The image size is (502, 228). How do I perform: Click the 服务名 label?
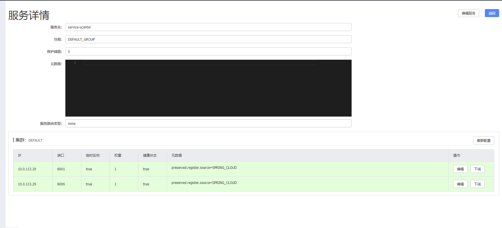tap(56, 27)
